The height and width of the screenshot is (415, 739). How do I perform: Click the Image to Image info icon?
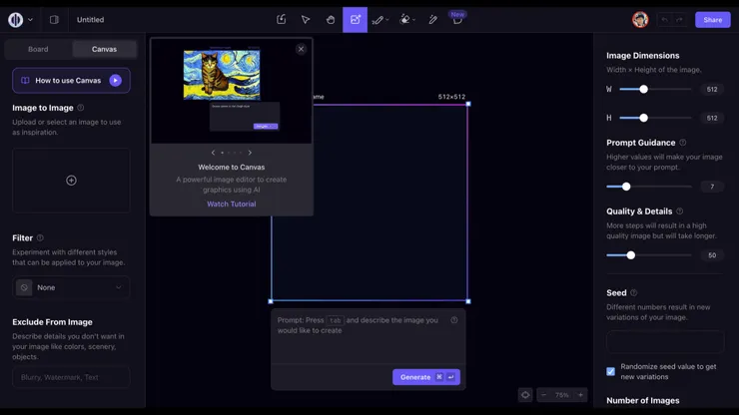(81, 108)
